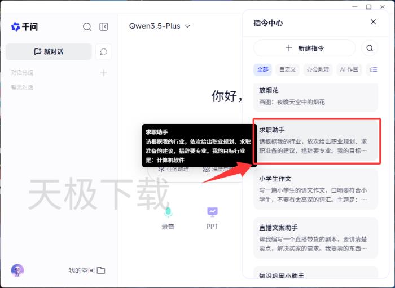The height and width of the screenshot is (288, 395).
Task: Switch to the 自定义 tab
Action: [287, 70]
